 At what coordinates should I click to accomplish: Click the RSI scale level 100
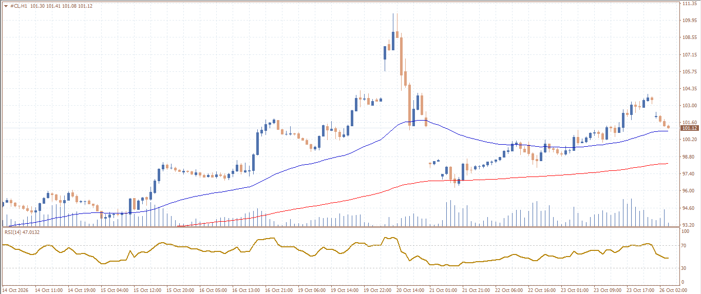(x=686, y=231)
